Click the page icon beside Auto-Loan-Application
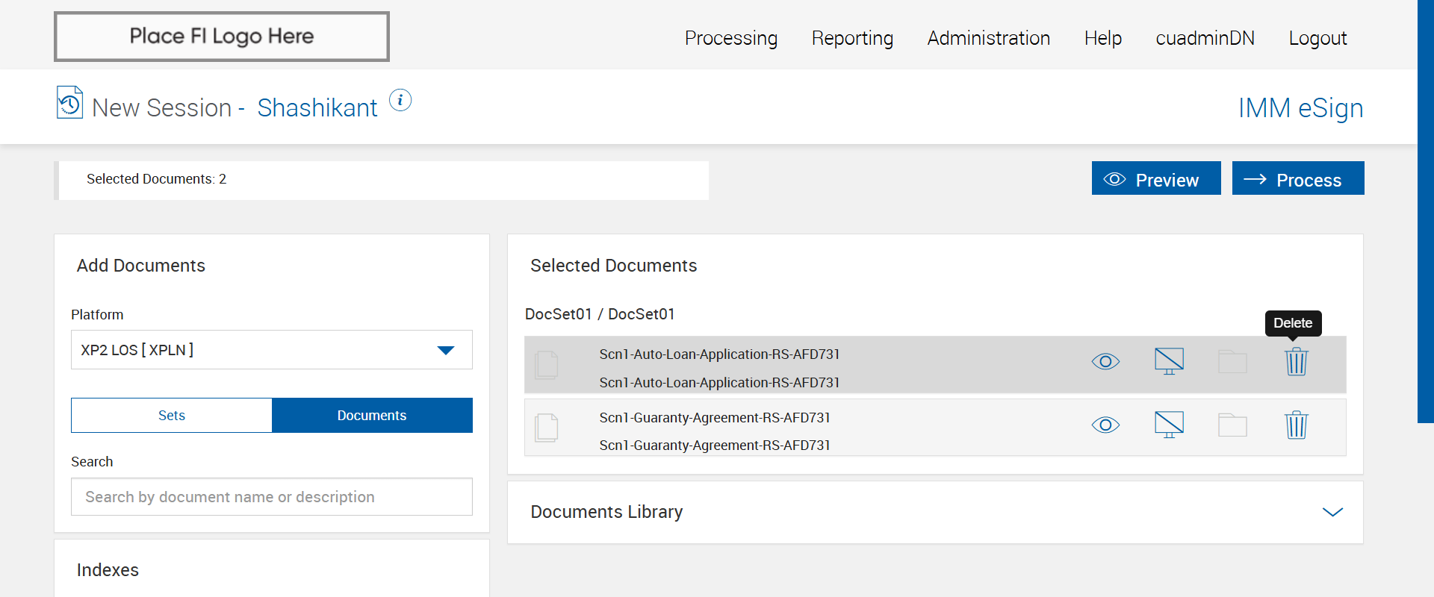This screenshot has height=597, width=1434. click(547, 364)
